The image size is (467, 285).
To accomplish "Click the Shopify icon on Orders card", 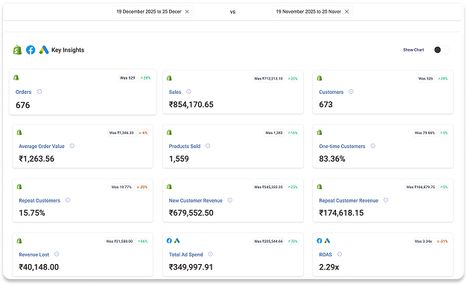I will [x=16, y=77].
